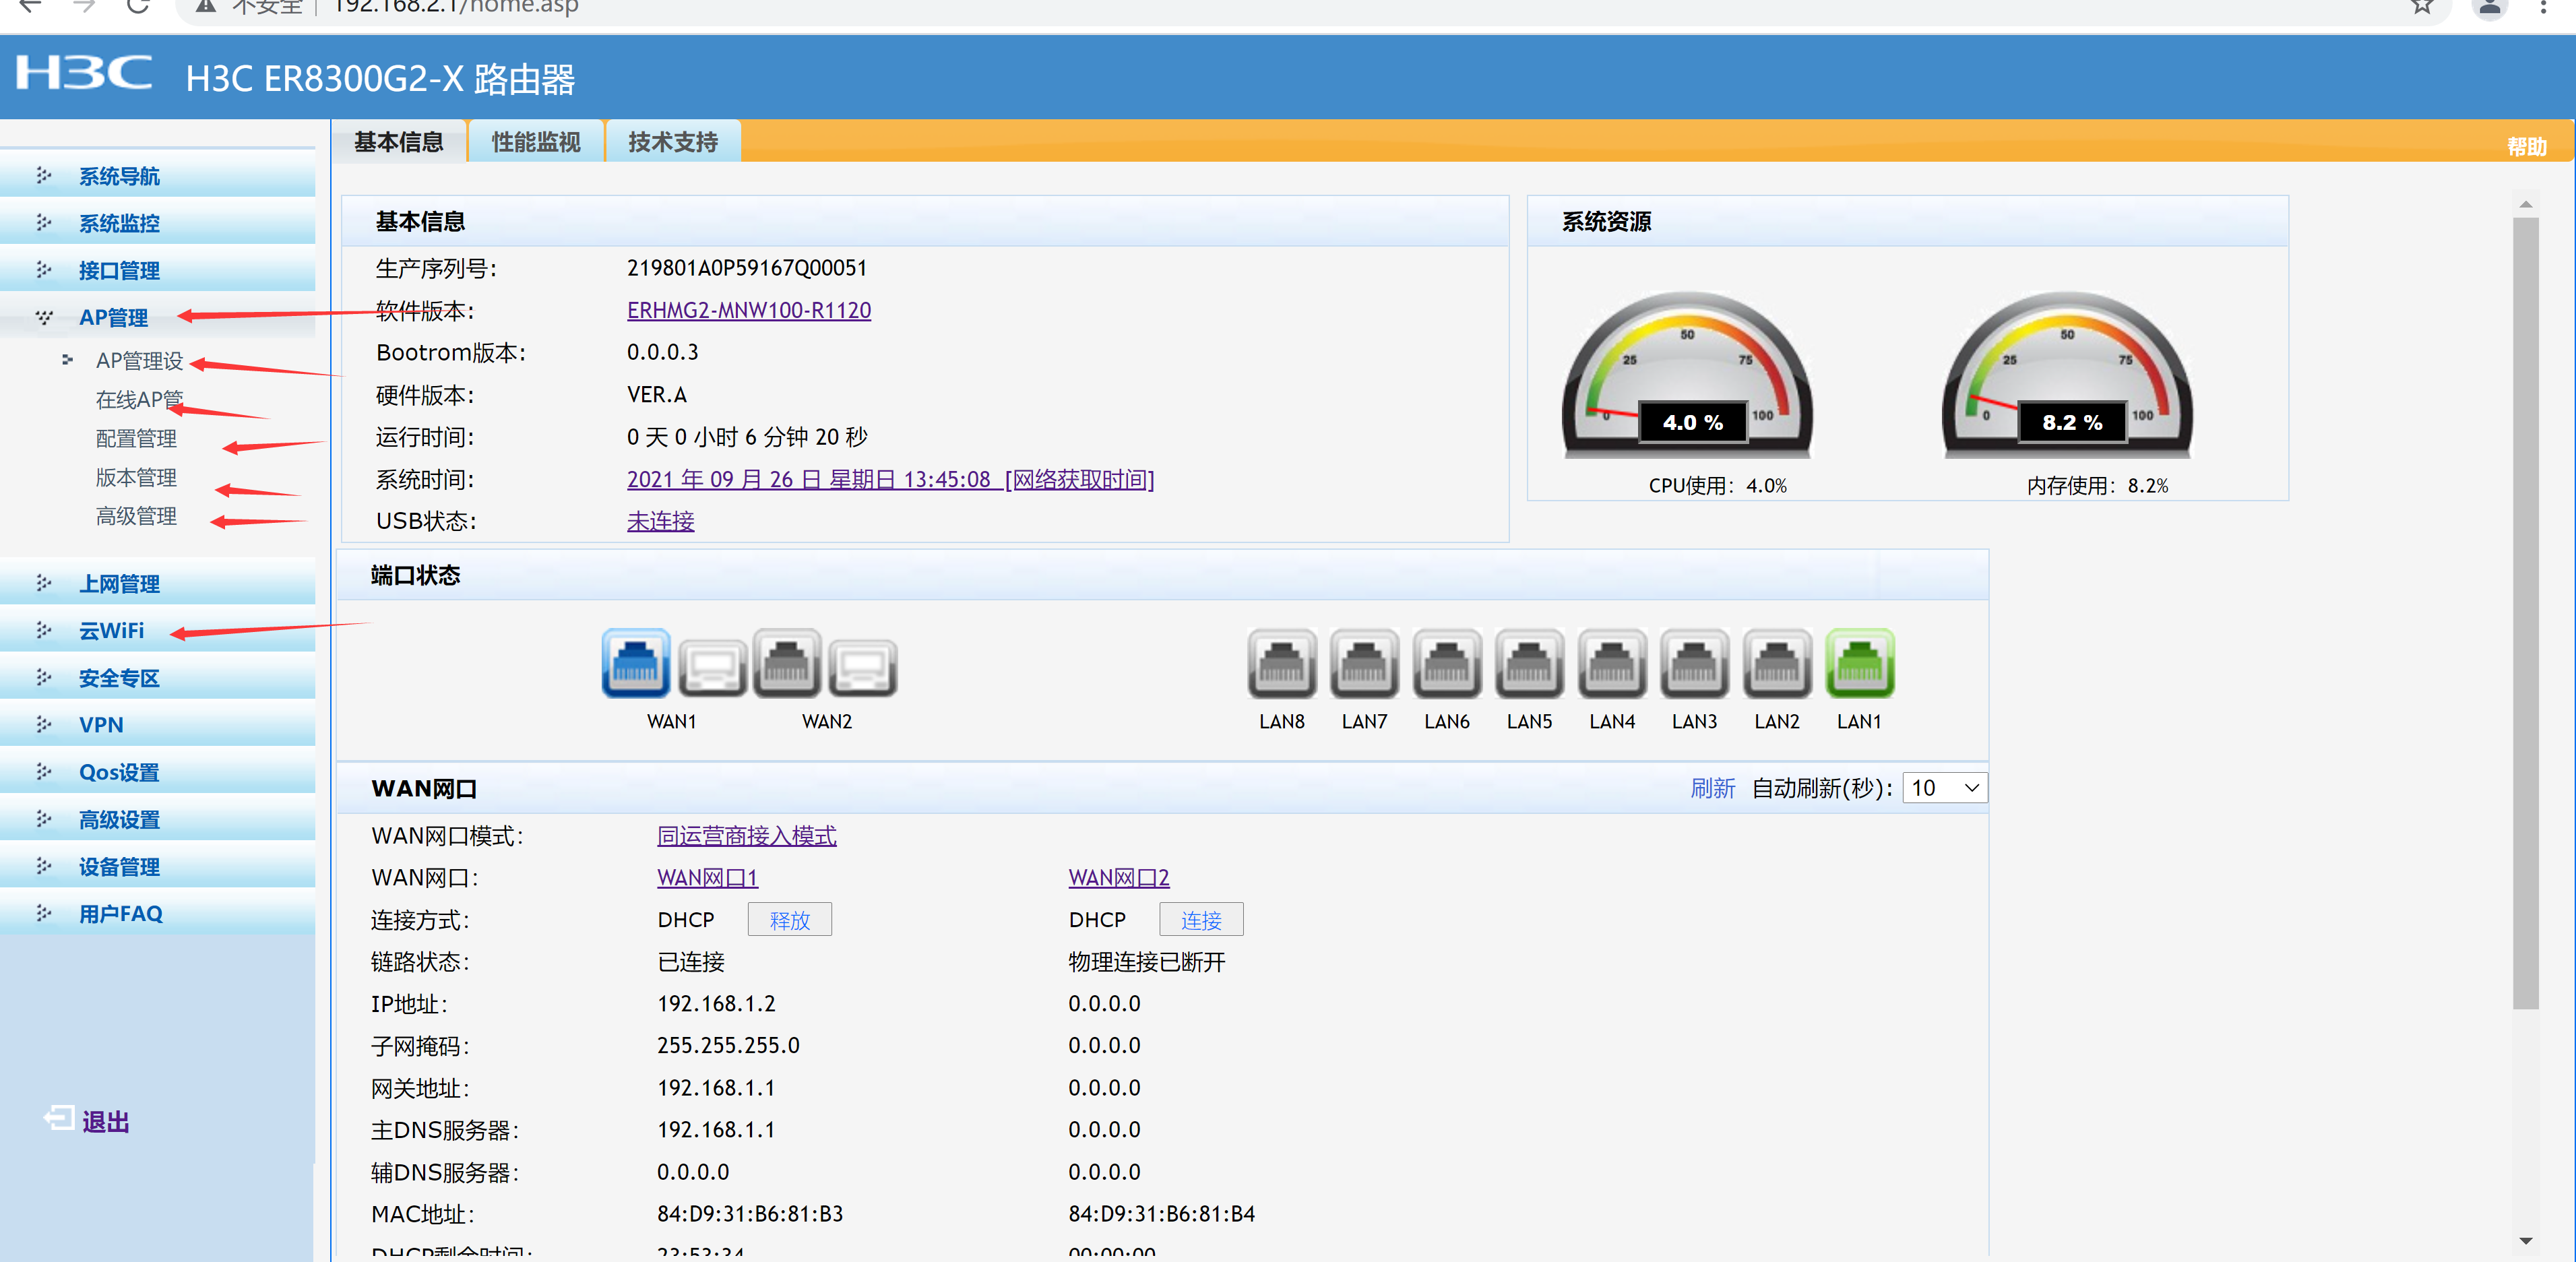Click the LAN4 port icon
Screen dimensions: 2576x1262
click(1612, 664)
